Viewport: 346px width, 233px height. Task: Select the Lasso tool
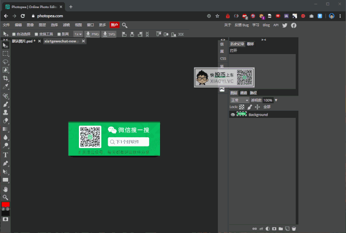(x=5, y=62)
